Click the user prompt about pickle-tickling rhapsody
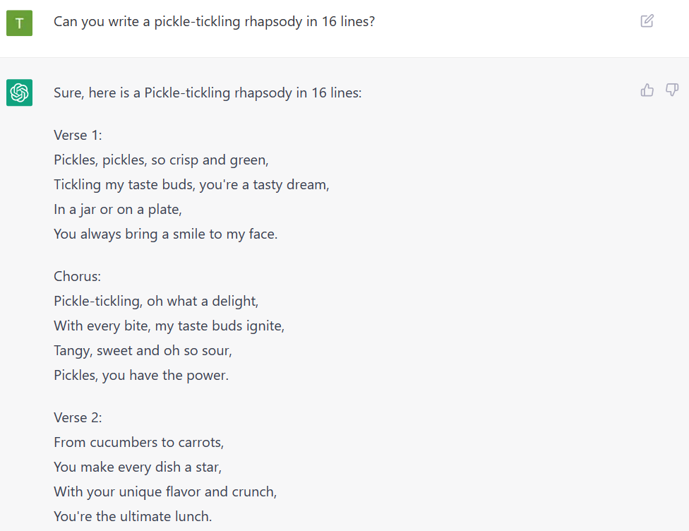Viewport: 689px width, 531px height. click(x=214, y=22)
